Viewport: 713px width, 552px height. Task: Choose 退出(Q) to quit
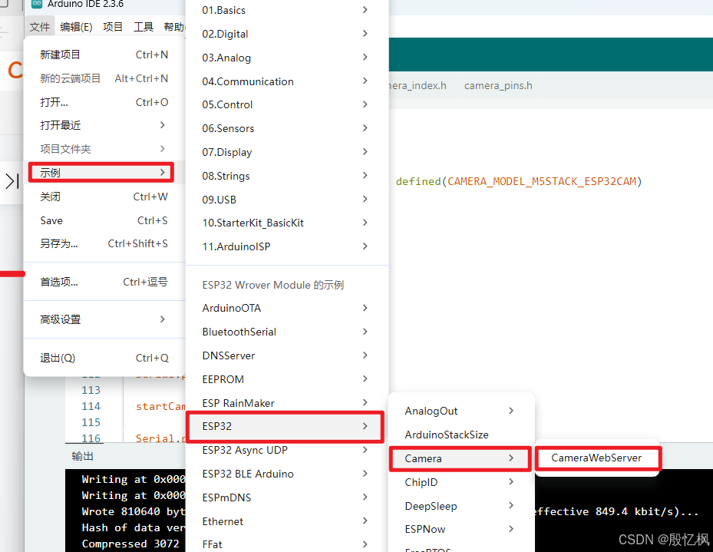coord(104,358)
